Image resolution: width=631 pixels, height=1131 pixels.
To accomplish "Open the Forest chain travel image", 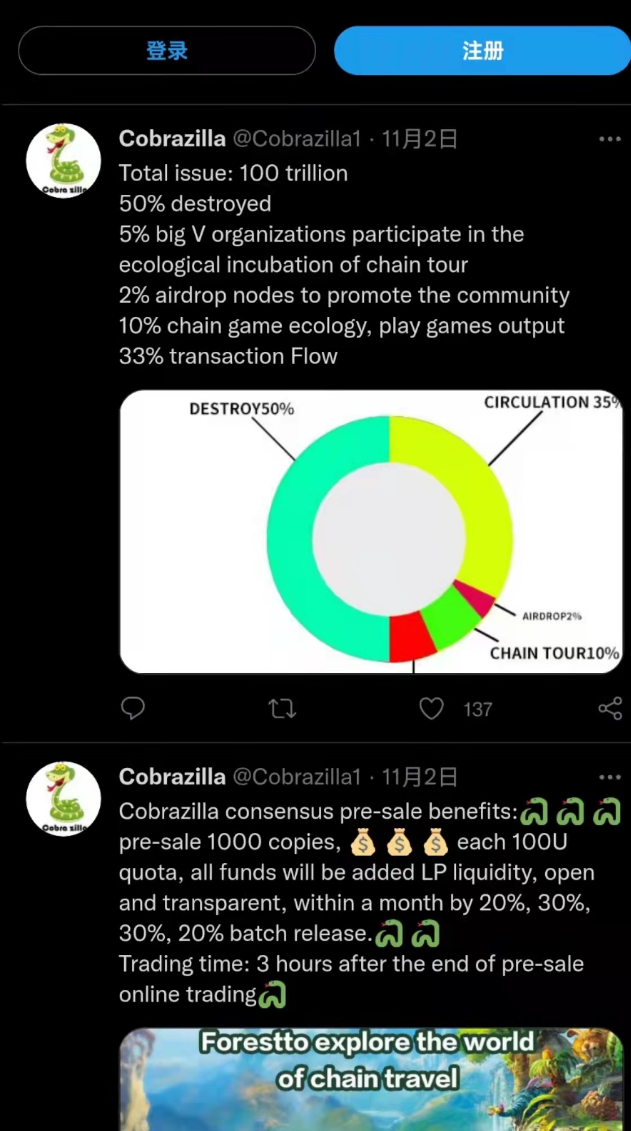I will click(x=371, y=1078).
